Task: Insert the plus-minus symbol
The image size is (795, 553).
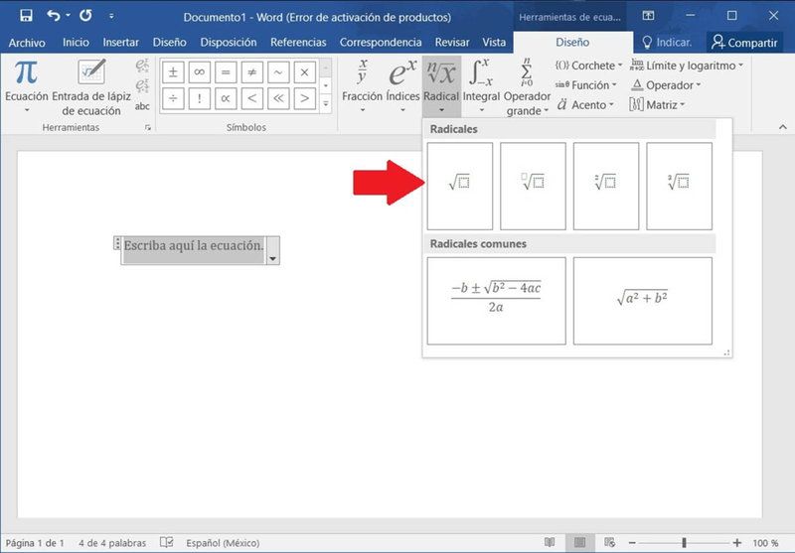Action: click(173, 71)
